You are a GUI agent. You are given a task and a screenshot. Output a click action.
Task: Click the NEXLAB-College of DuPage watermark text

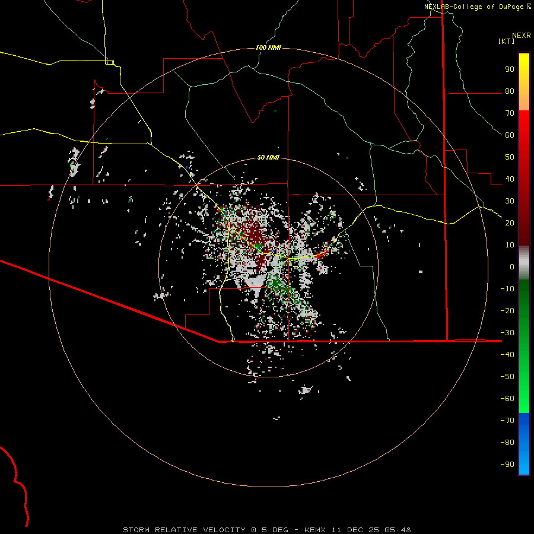473,7
